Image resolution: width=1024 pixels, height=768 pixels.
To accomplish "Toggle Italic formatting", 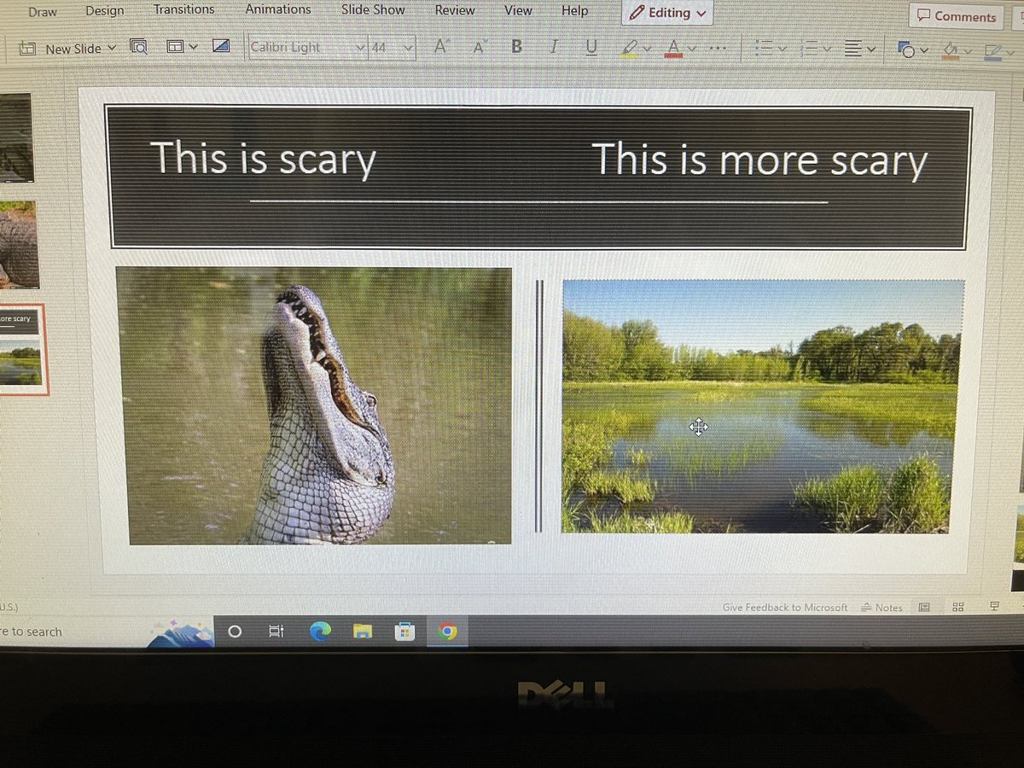I will tap(554, 47).
